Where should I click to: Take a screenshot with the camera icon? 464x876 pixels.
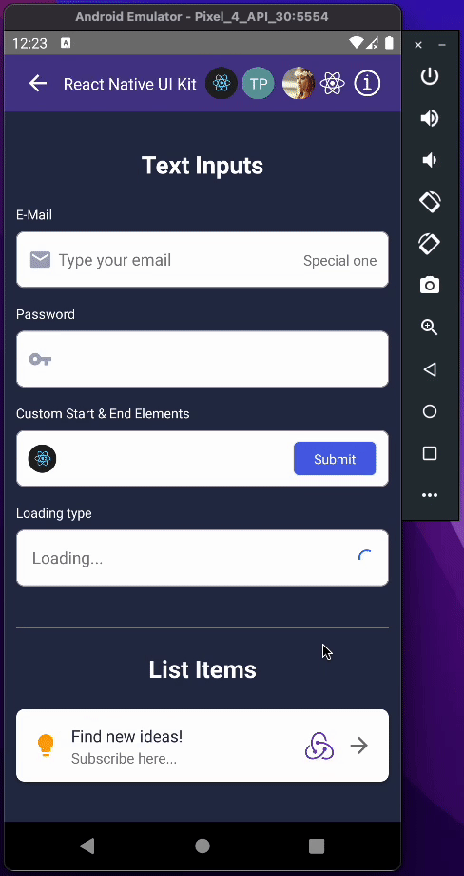click(x=430, y=286)
